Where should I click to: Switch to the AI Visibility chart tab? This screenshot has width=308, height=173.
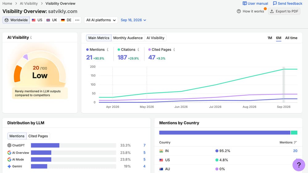click(155, 38)
